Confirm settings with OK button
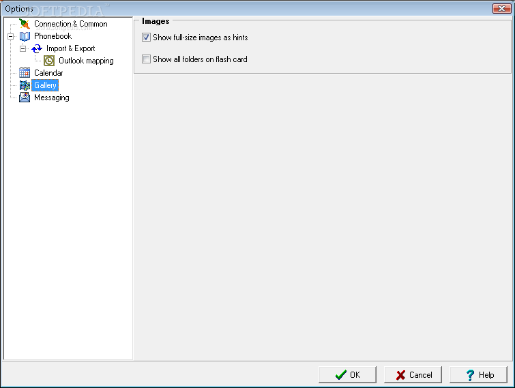This screenshot has height=388, width=515. 347,374
